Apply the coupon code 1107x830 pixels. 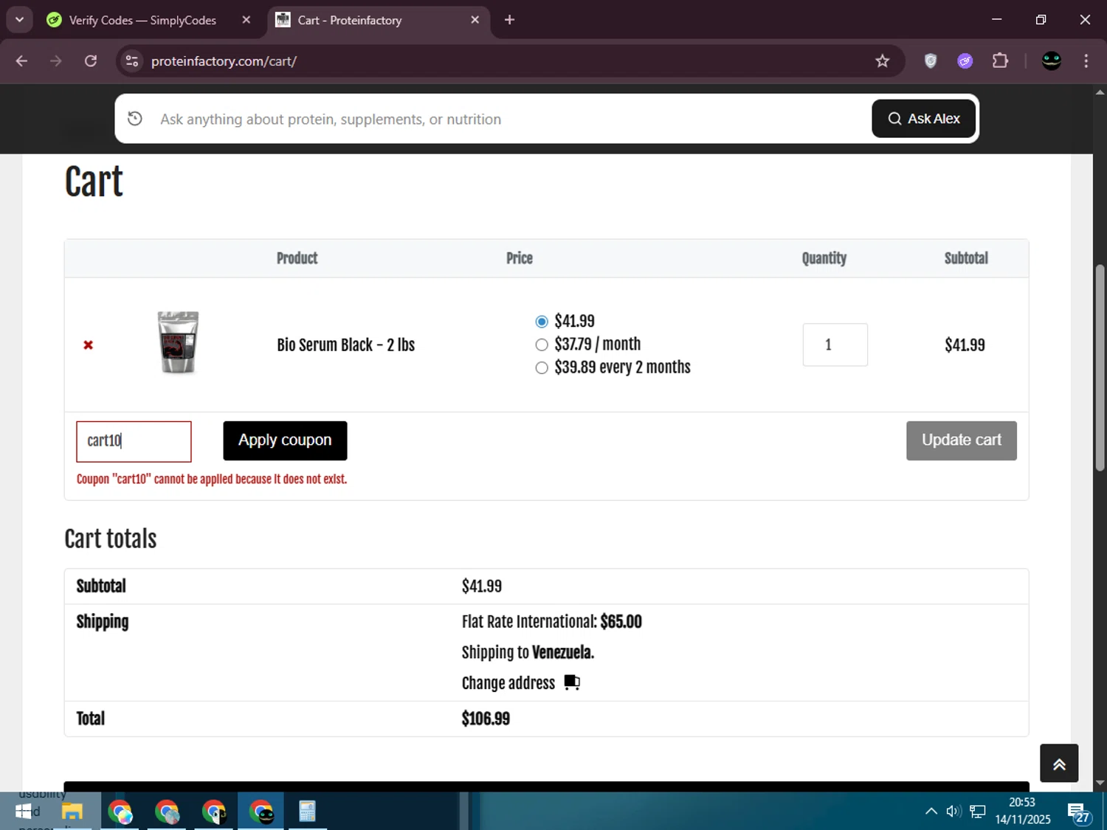(285, 440)
